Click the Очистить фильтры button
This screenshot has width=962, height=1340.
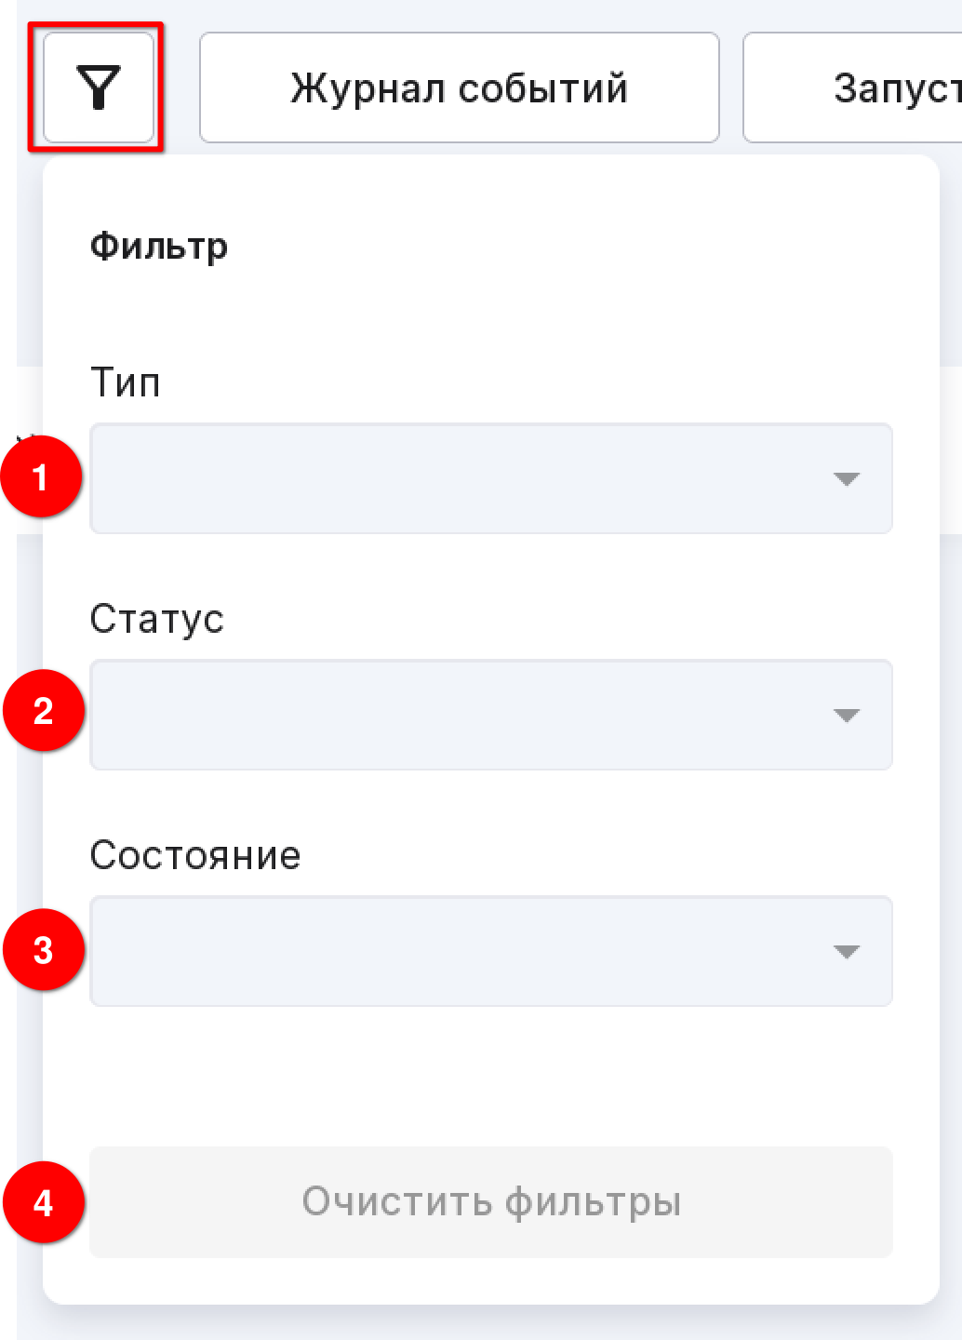(x=491, y=1202)
